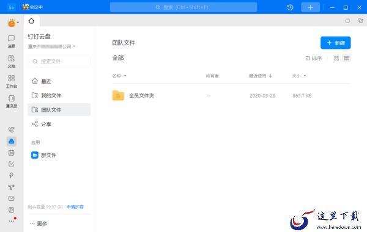Screen dimensions: 367x232
Task: Open 最近 recent files
Action: [59, 81]
